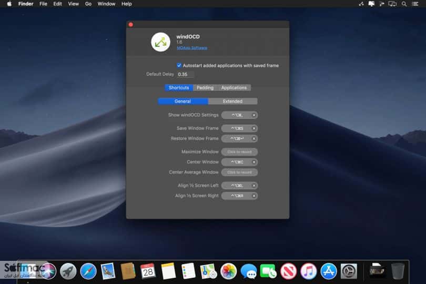This screenshot has height=284, width=426.
Task: Switch to the Shortcuts tab
Action: click(x=179, y=87)
